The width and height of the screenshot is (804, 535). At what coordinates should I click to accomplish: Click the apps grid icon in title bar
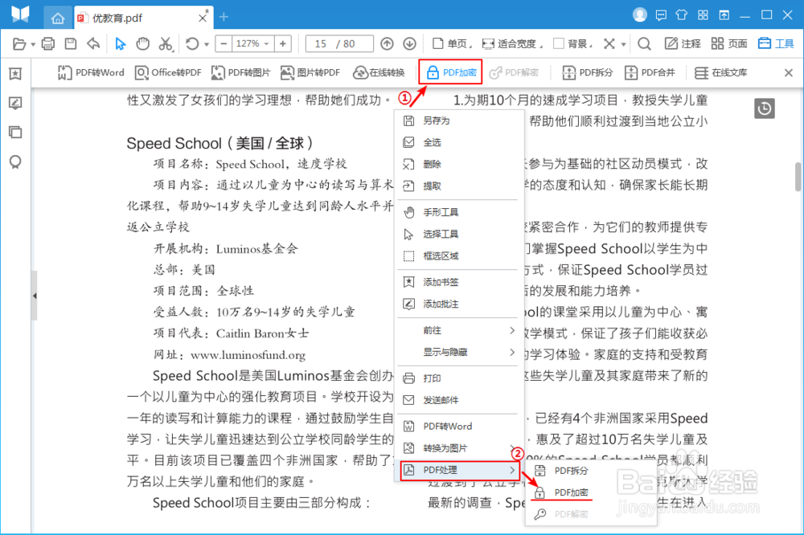(x=703, y=15)
